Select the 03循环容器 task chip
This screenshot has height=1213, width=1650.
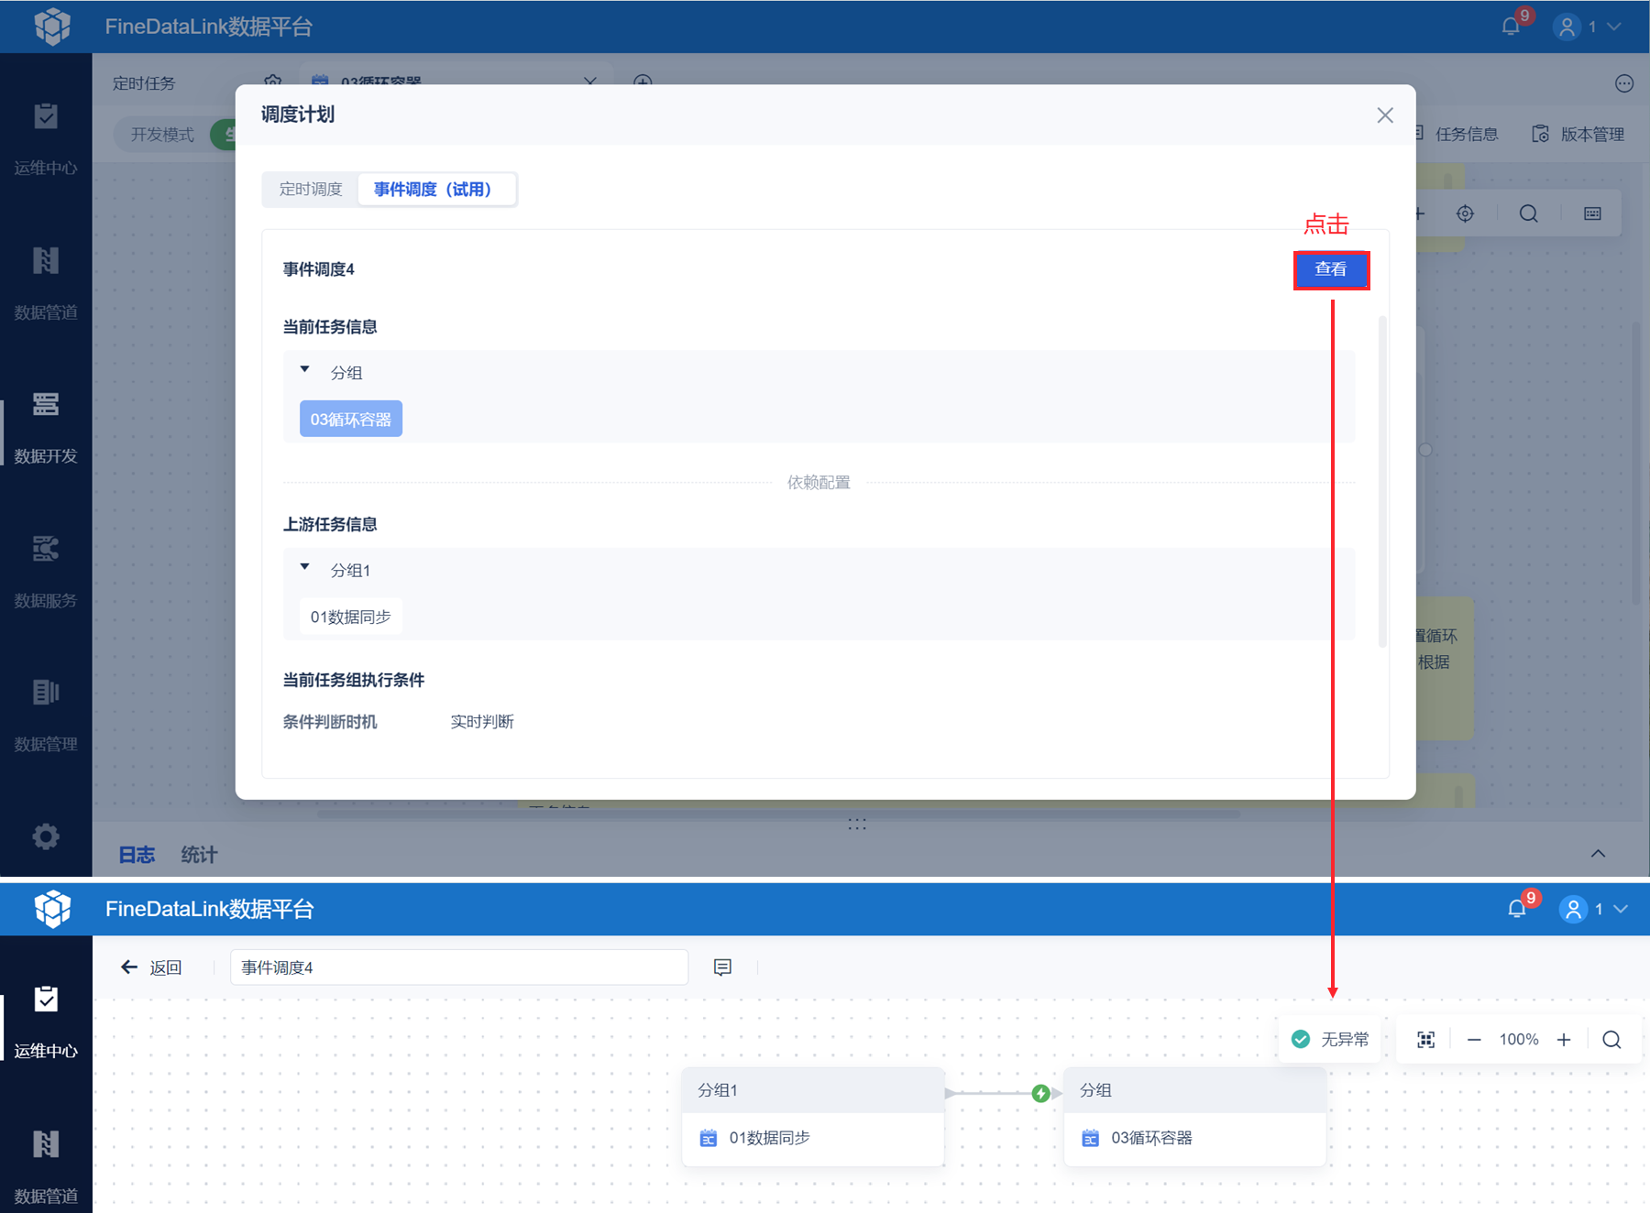(350, 419)
